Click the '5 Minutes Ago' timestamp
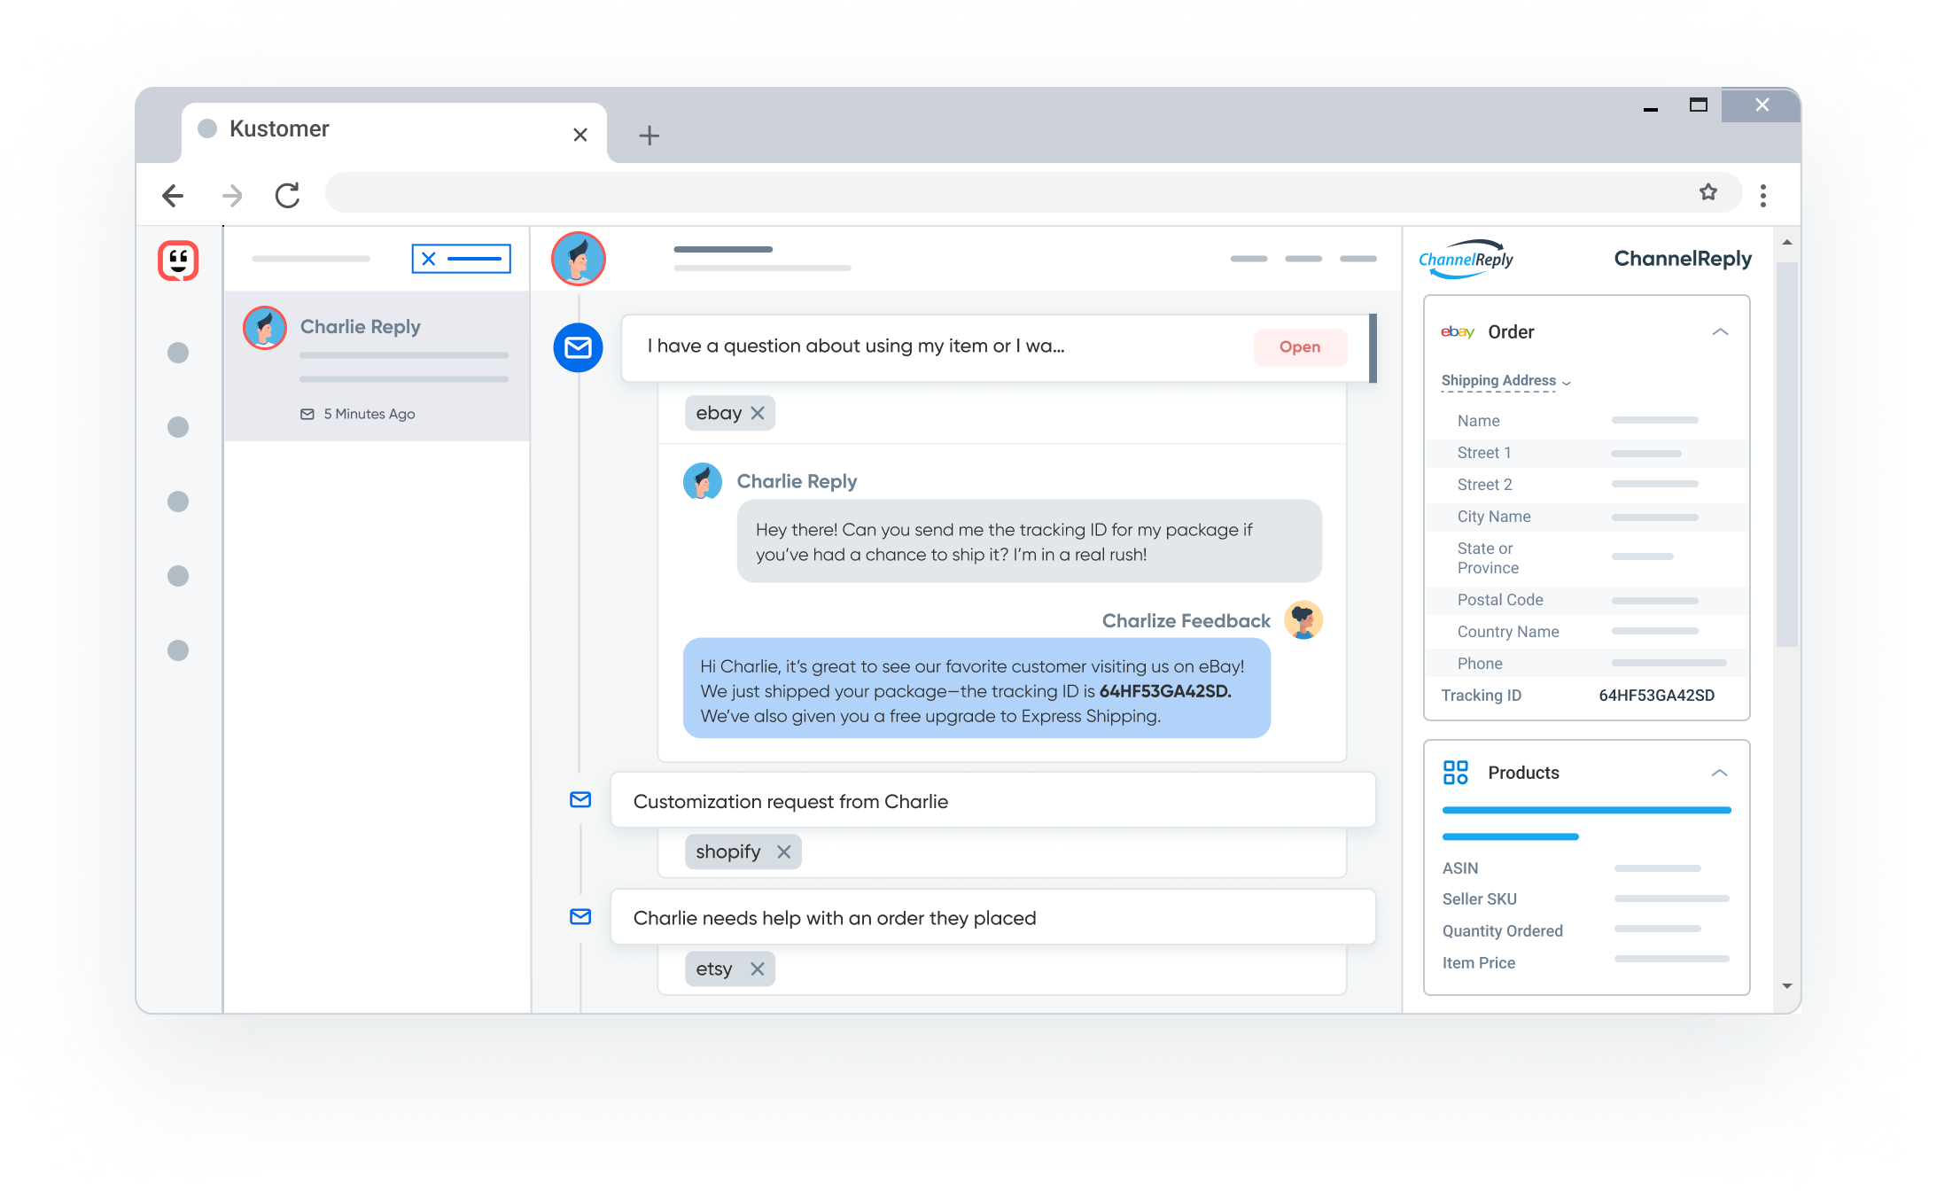This screenshot has width=1937, height=1198. [x=369, y=414]
